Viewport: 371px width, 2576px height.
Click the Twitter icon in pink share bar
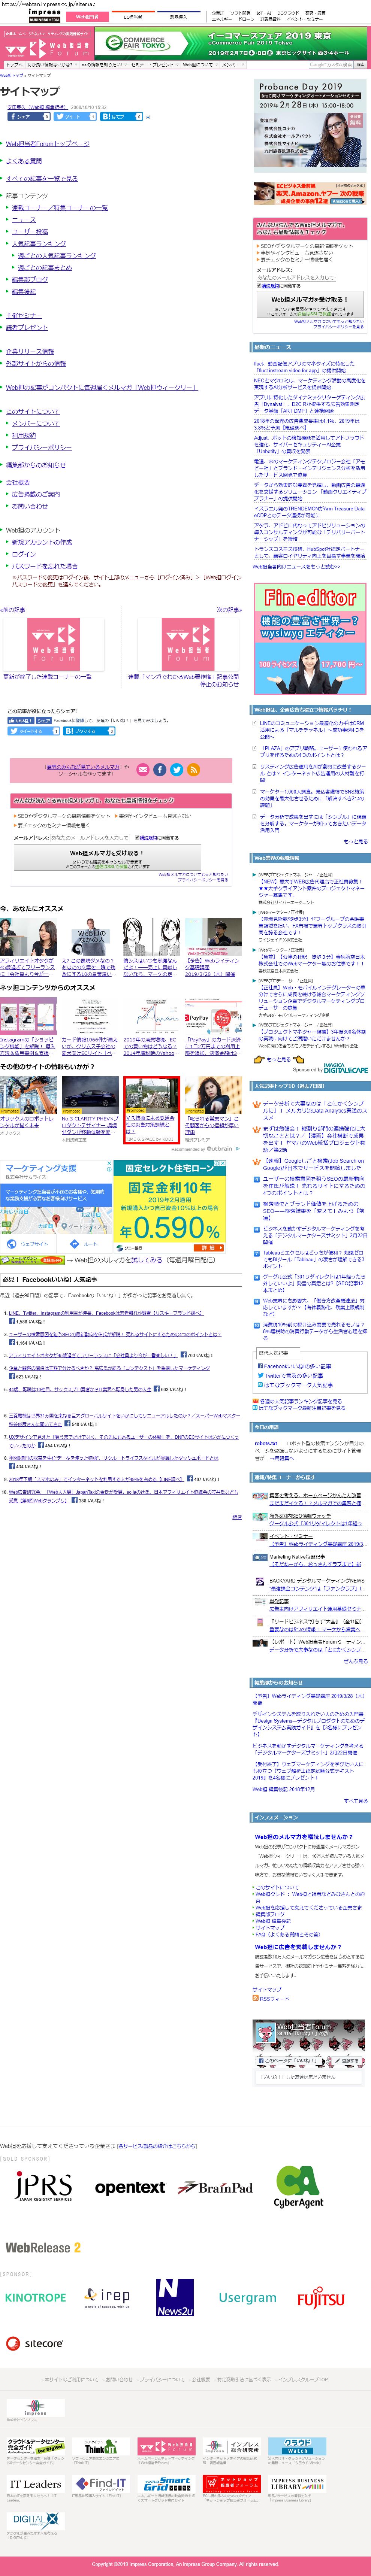[x=176, y=769]
